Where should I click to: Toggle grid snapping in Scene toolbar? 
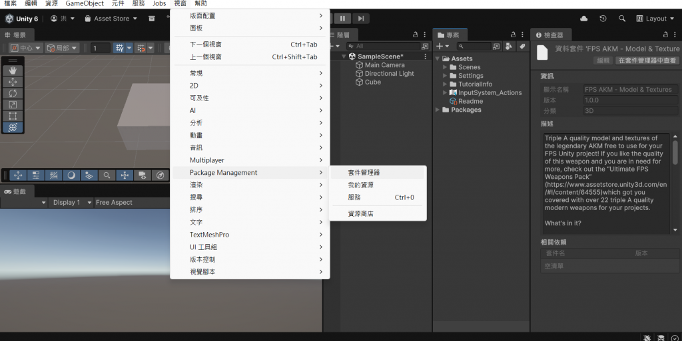(119, 48)
